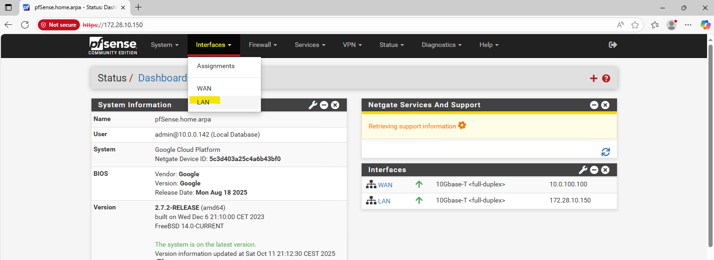
Task: Open the System dropdown menu
Action: pos(165,45)
